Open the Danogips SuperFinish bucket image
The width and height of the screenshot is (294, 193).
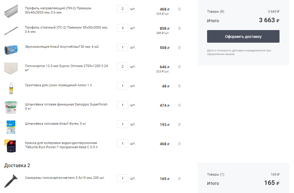pyautogui.click(x=11, y=108)
